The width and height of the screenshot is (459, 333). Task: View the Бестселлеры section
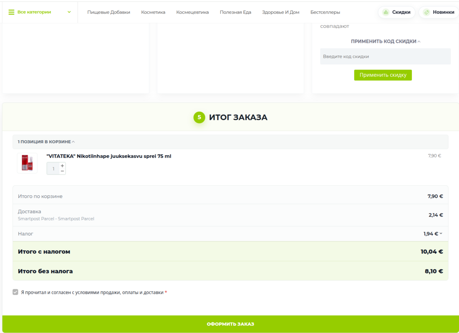(x=325, y=12)
